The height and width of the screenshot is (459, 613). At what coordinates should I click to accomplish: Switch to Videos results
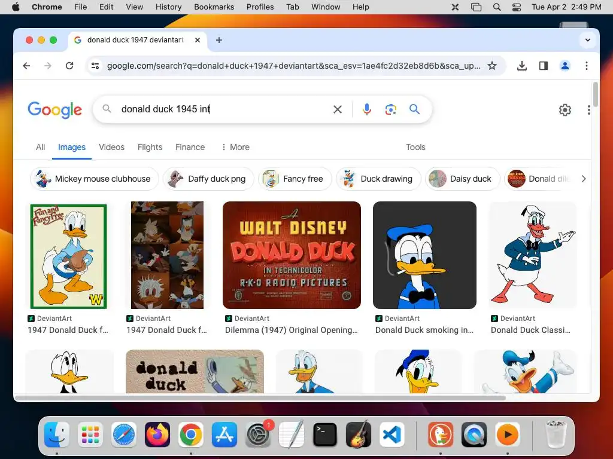tap(111, 147)
